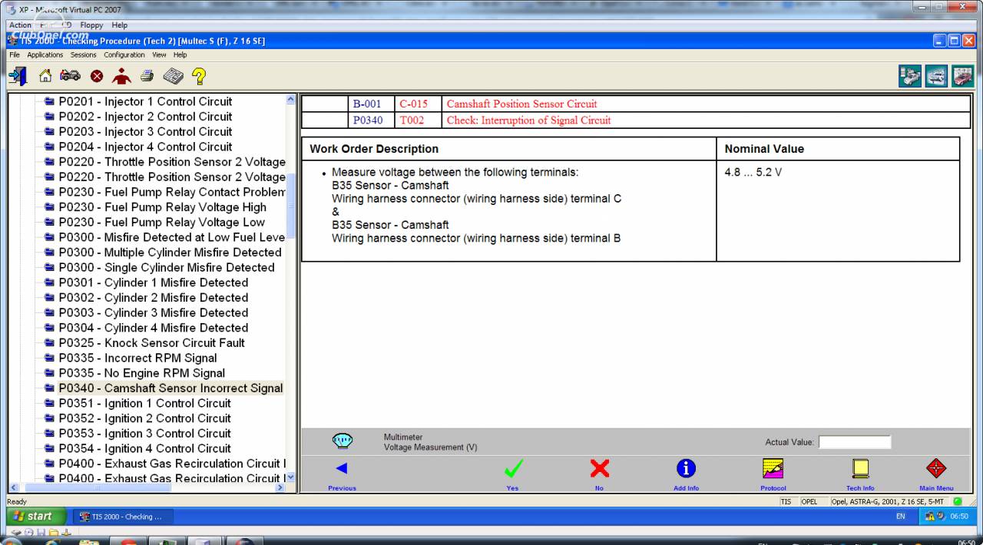Click TIS 2000 taskbar button
This screenshot has width=983, height=545.
pyautogui.click(x=123, y=517)
